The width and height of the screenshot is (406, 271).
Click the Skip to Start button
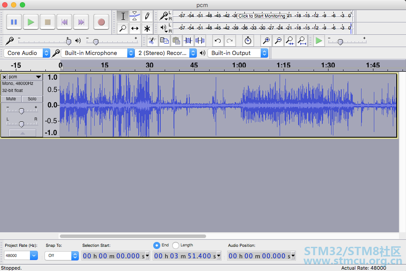(64, 22)
